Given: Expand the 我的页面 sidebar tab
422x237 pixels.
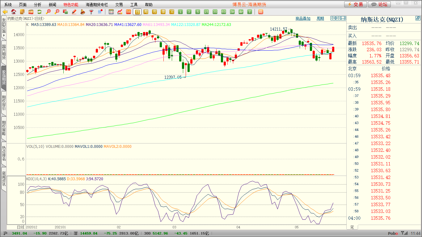Looking at the screenshot, I should [4, 27].
